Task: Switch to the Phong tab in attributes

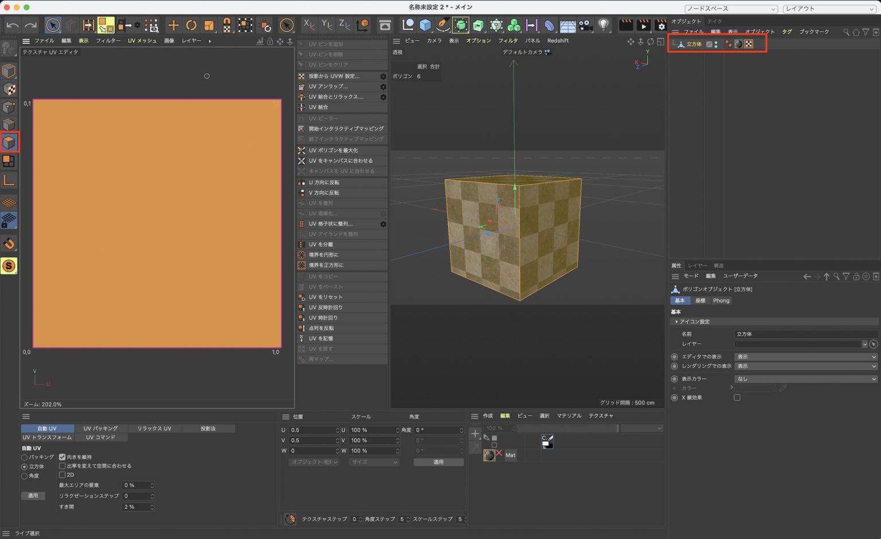Action: tap(720, 300)
